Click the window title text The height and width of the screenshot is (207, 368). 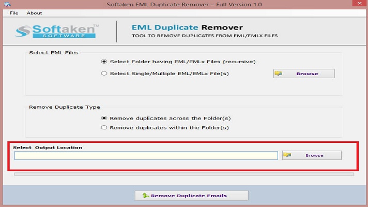click(x=184, y=5)
